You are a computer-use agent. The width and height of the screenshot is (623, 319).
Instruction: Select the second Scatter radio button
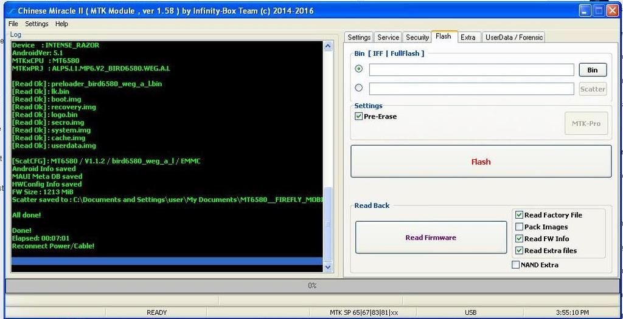[358, 88]
